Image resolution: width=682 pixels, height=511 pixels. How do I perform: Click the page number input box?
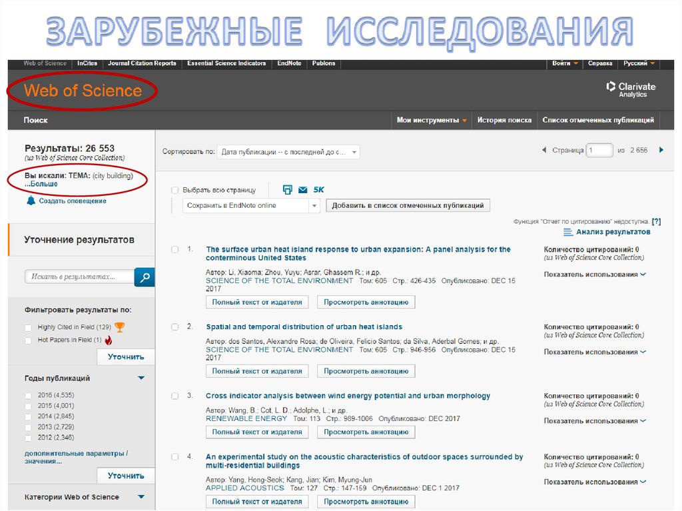pos(599,151)
